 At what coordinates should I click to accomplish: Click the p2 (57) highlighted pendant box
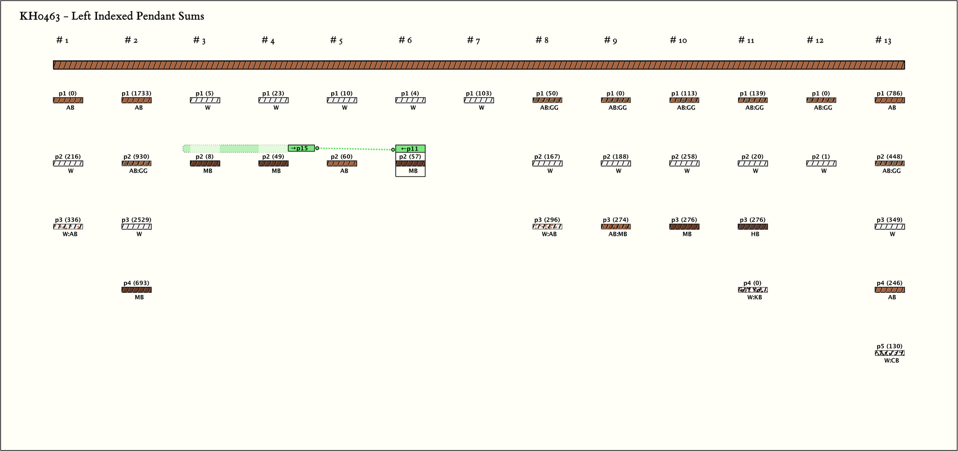click(410, 164)
